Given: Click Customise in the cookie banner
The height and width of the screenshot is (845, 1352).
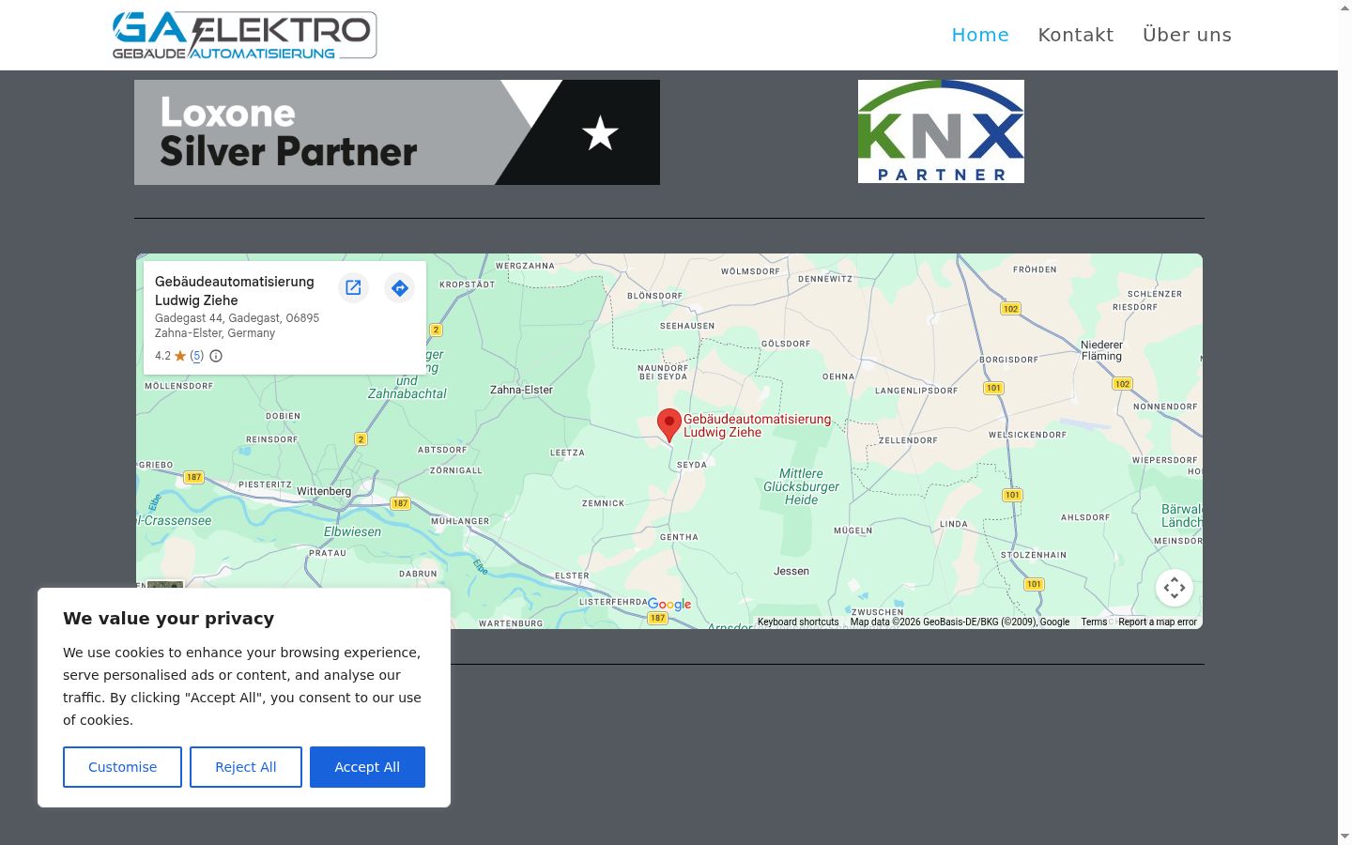Looking at the screenshot, I should point(122,767).
